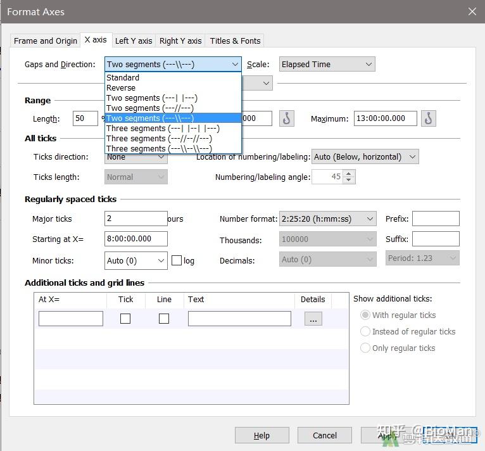Viewport: 485px width, 451px height.
Task: Select Three segments (---//--//---) option
Action: 159,138
